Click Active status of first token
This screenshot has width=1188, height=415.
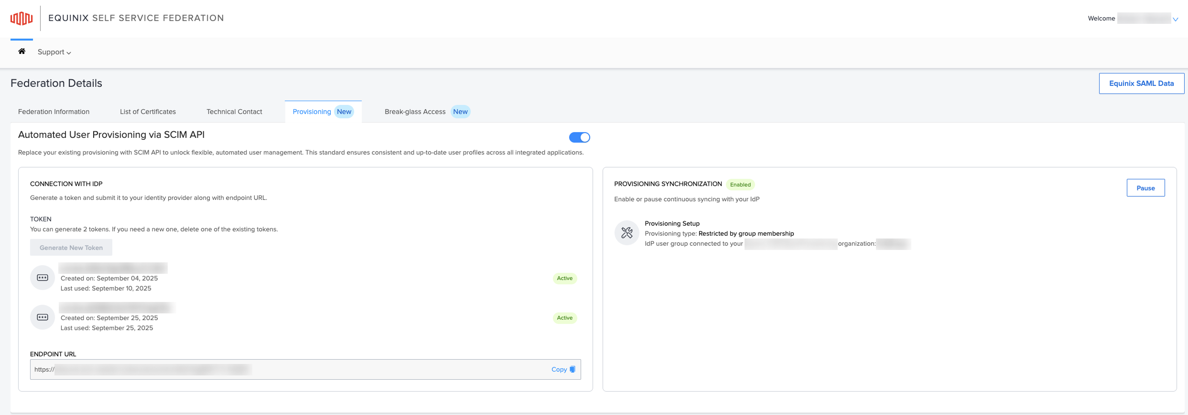tap(564, 278)
